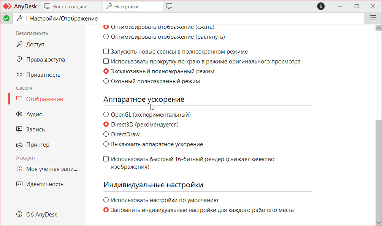Click the speaker icon beside Аудио
382x226 pixels.
pos(19,114)
